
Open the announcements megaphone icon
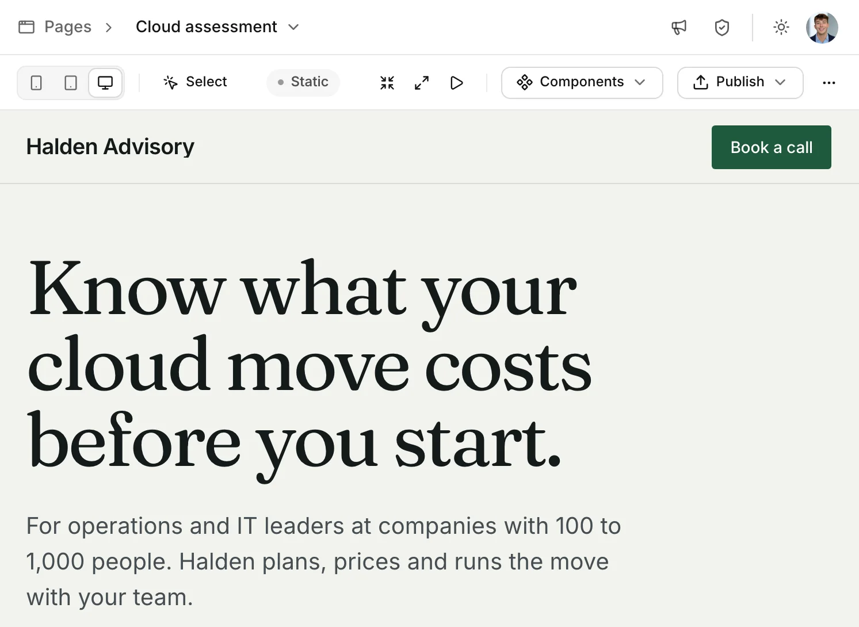pyautogui.click(x=679, y=27)
